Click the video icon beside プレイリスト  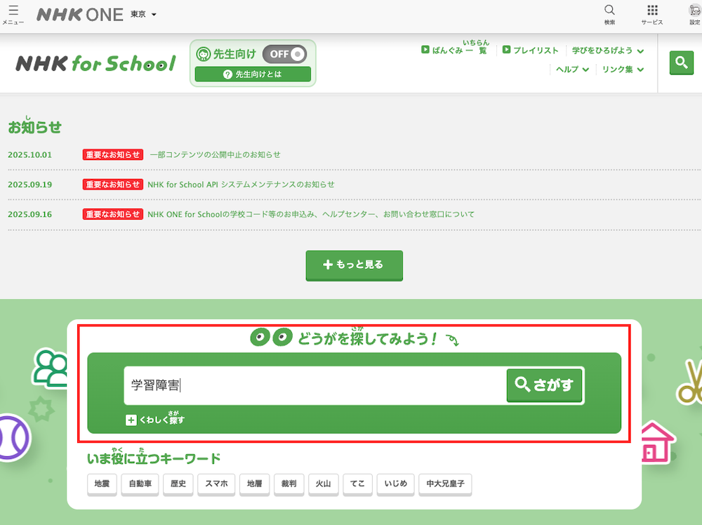pyautogui.click(x=506, y=50)
